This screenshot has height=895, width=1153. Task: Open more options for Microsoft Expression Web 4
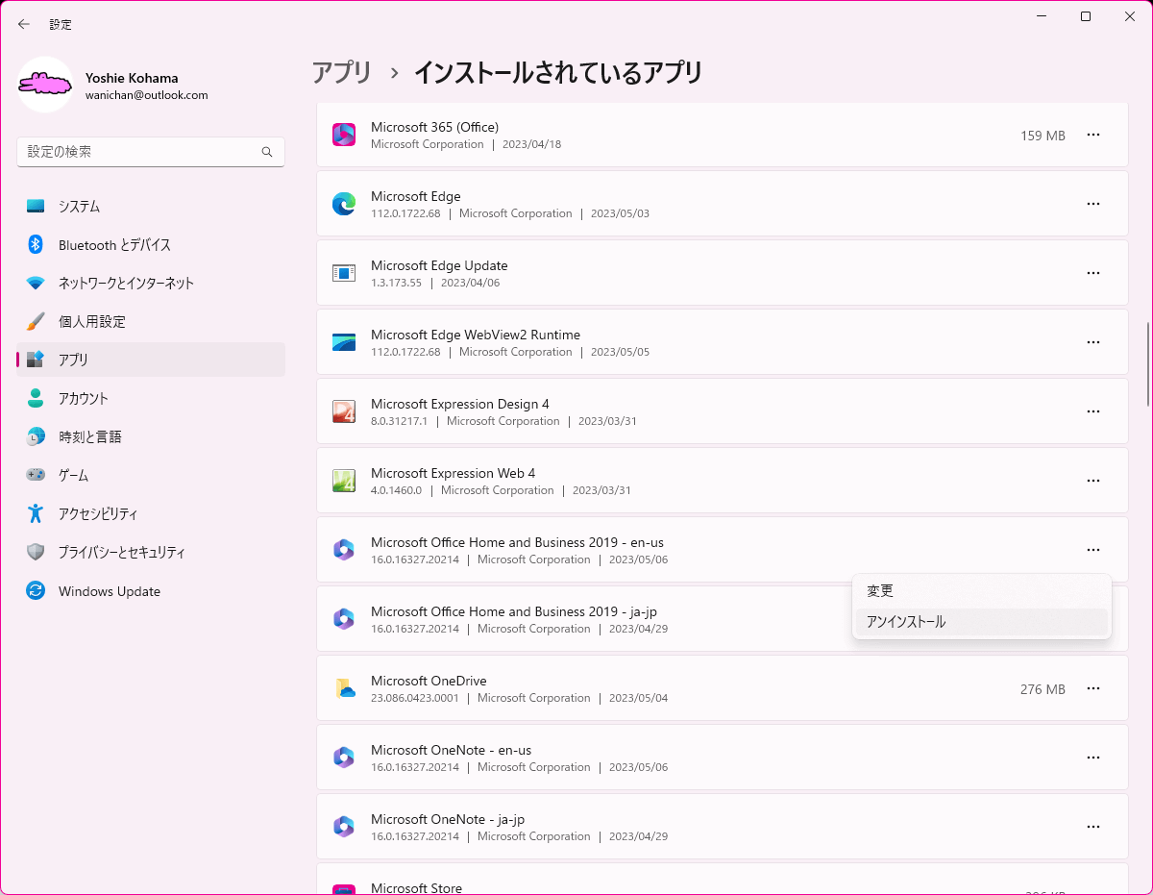[1092, 481]
